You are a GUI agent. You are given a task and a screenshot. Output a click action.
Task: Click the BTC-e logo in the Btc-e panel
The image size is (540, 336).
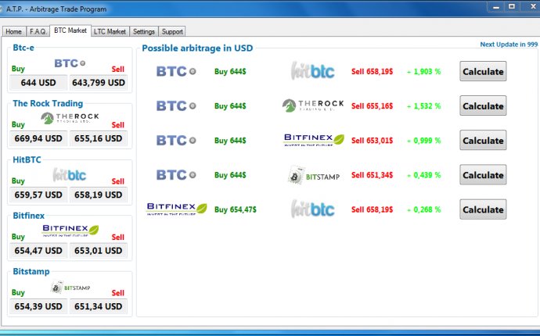70,63
